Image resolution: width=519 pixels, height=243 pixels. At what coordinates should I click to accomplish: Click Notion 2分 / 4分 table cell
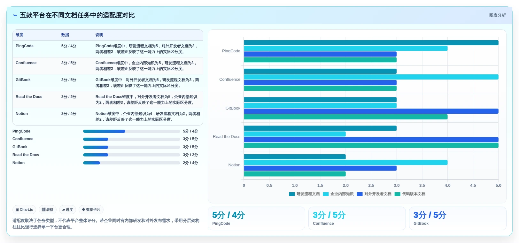click(69, 114)
